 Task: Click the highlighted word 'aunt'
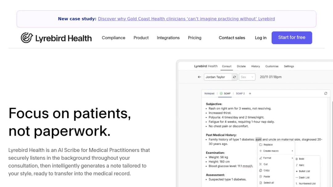tap(258, 139)
